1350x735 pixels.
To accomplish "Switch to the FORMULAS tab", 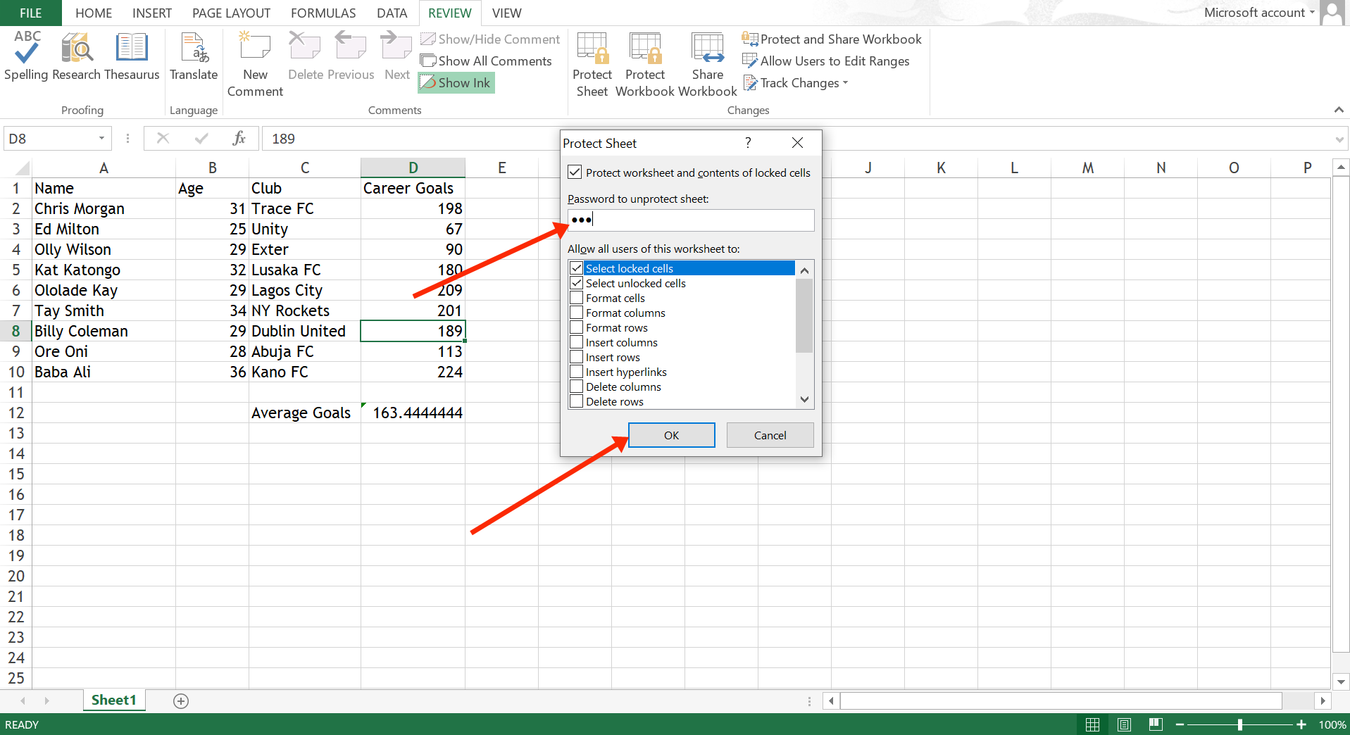I will click(x=323, y=13).
